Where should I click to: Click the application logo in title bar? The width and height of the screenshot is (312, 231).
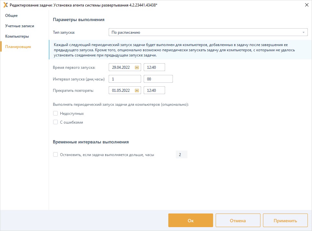pos(6,5)
